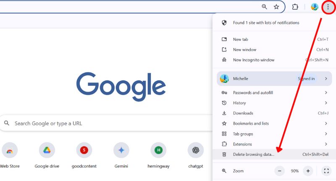Click Michelle's avatar in the menu
Viewport: 336px width, 181px height.
point(224,79)
